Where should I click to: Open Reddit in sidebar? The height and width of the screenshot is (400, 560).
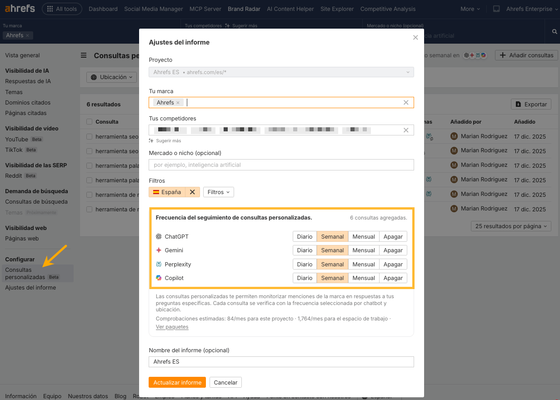tap(14, 176)
